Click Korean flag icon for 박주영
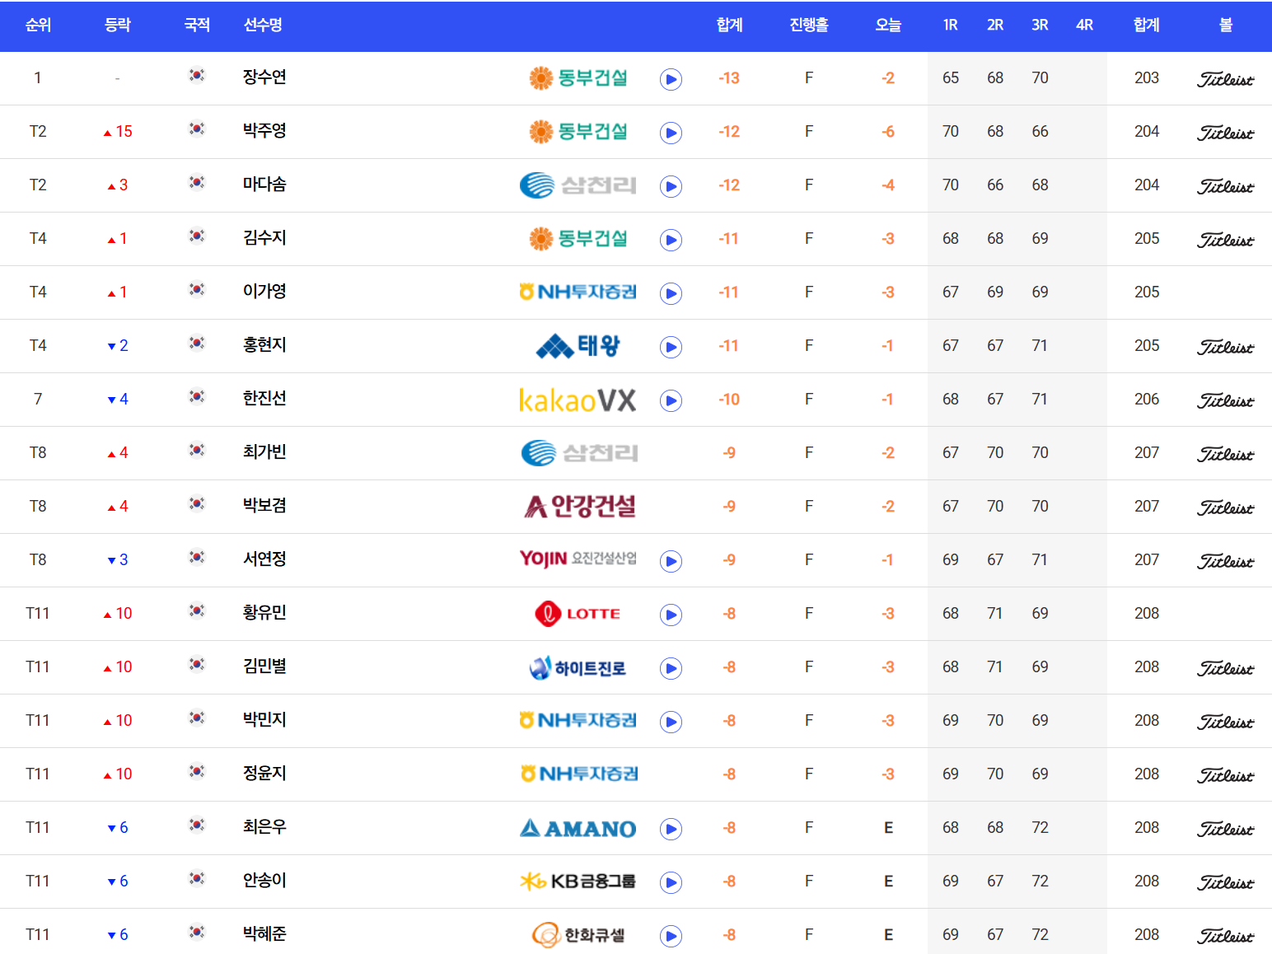The image size is (1272, 954). 197,129
